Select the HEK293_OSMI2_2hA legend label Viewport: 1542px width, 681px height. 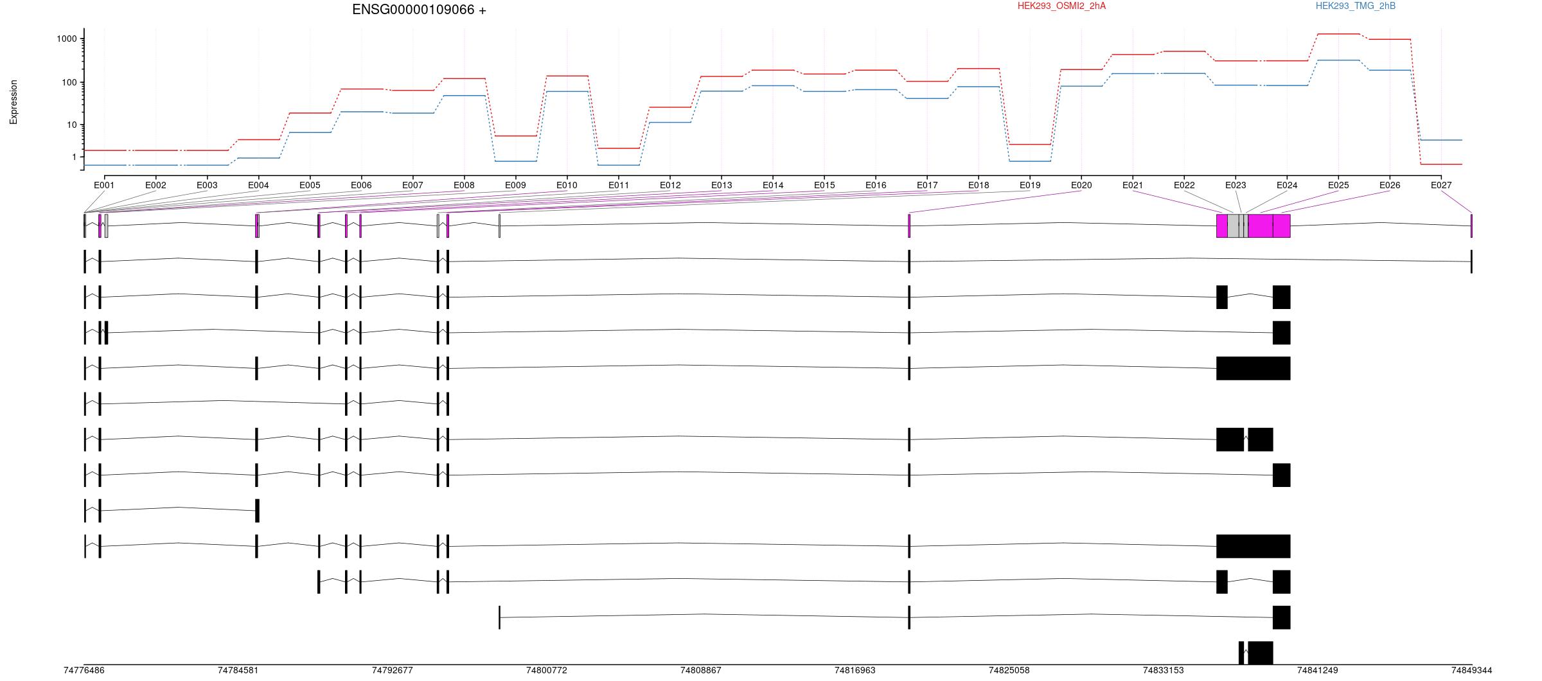coord(1061,6)
